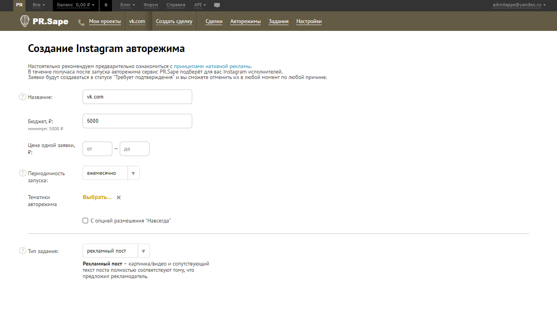Screen dimensions: 557x314
Task: Open the chat message icon in top bar
Action: tap(217, 5)
